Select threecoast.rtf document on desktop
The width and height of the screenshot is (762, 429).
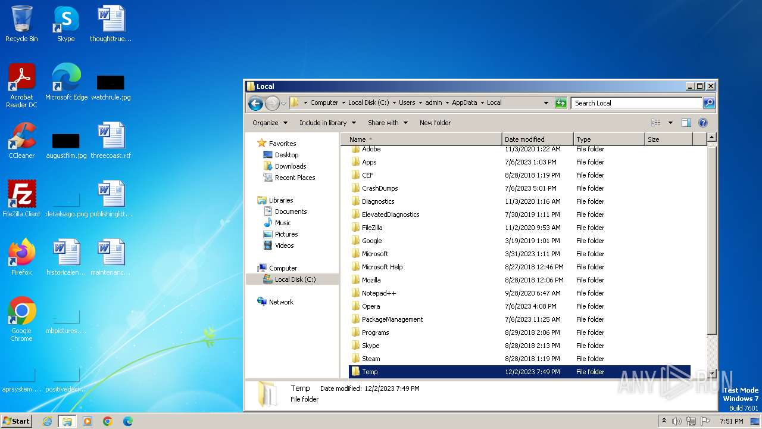point(111,141)
